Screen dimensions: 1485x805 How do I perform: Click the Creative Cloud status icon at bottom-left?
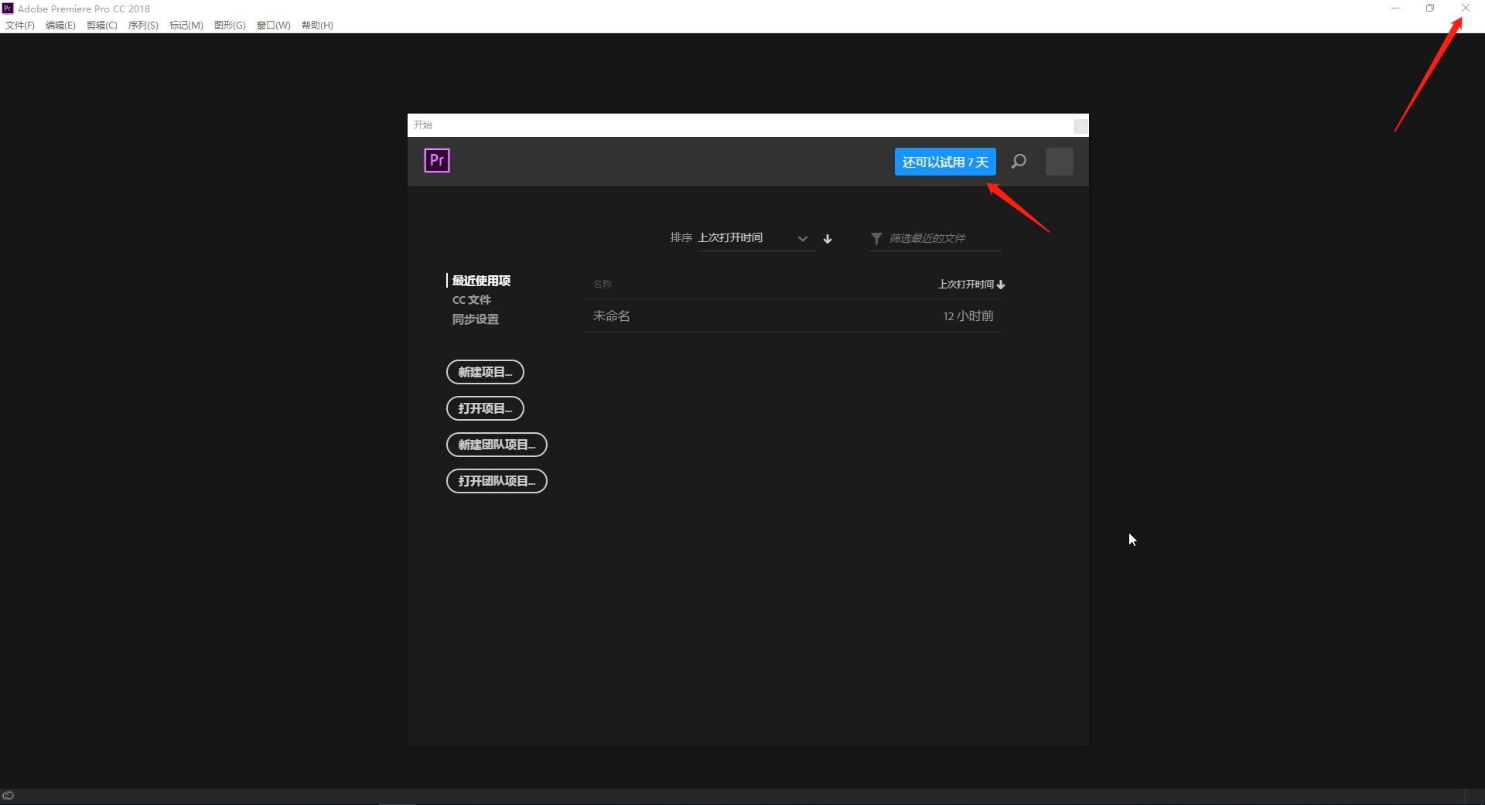(x=8, y=795)
